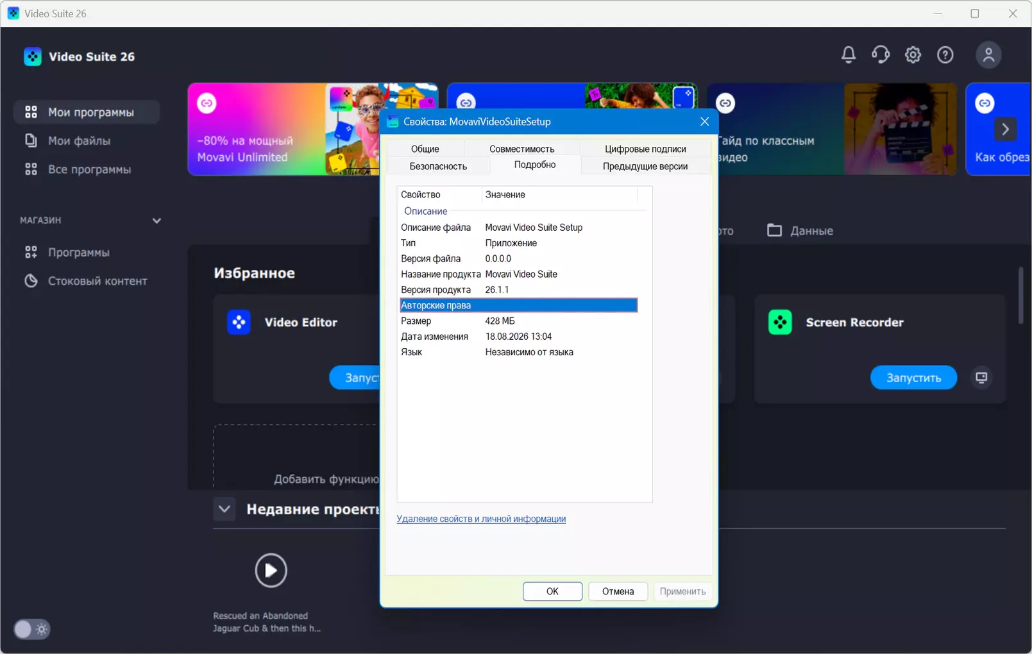
Task: Minimize the Video Suite 26 window
Action: tap(938, 13)
